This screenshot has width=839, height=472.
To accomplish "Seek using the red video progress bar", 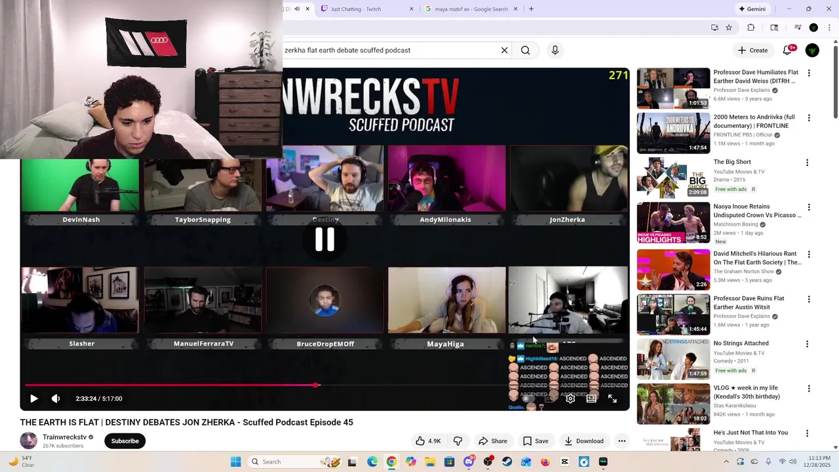I will tap(325, 385).
